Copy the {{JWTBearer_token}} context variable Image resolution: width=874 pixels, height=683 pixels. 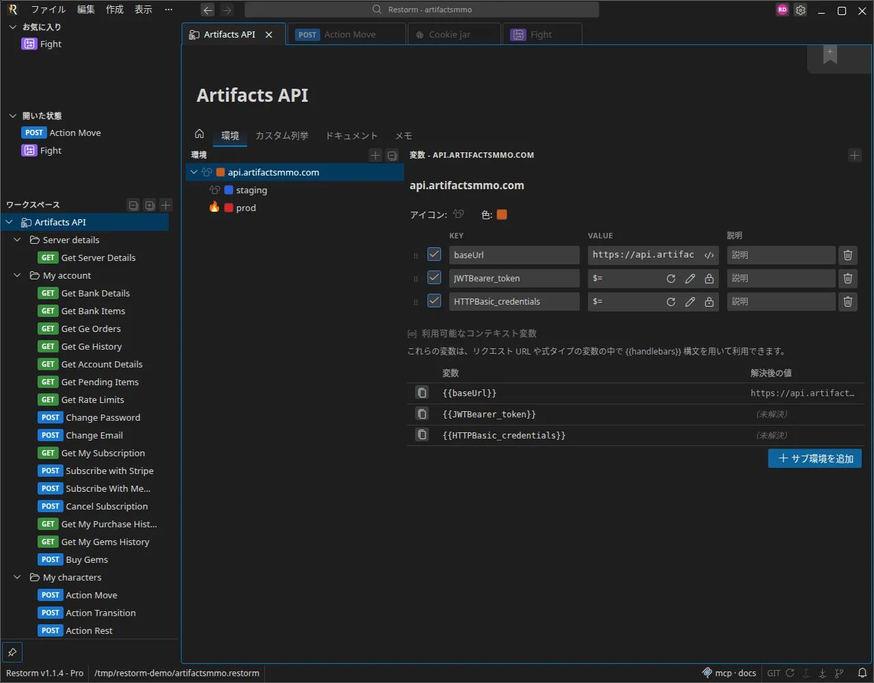(422, 414)
